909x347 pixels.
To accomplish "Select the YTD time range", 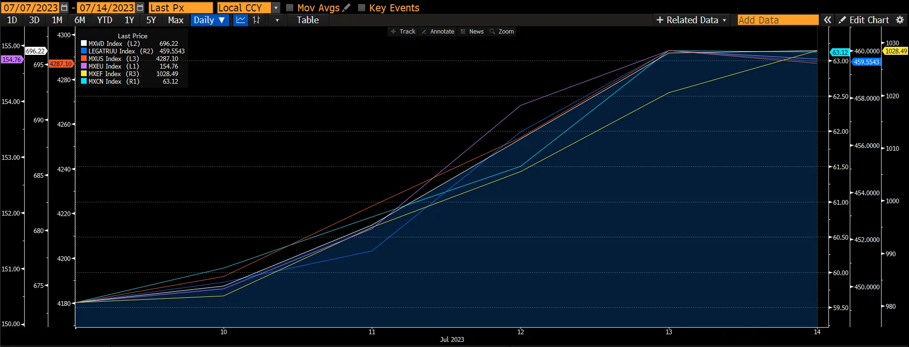I will 105,20.
